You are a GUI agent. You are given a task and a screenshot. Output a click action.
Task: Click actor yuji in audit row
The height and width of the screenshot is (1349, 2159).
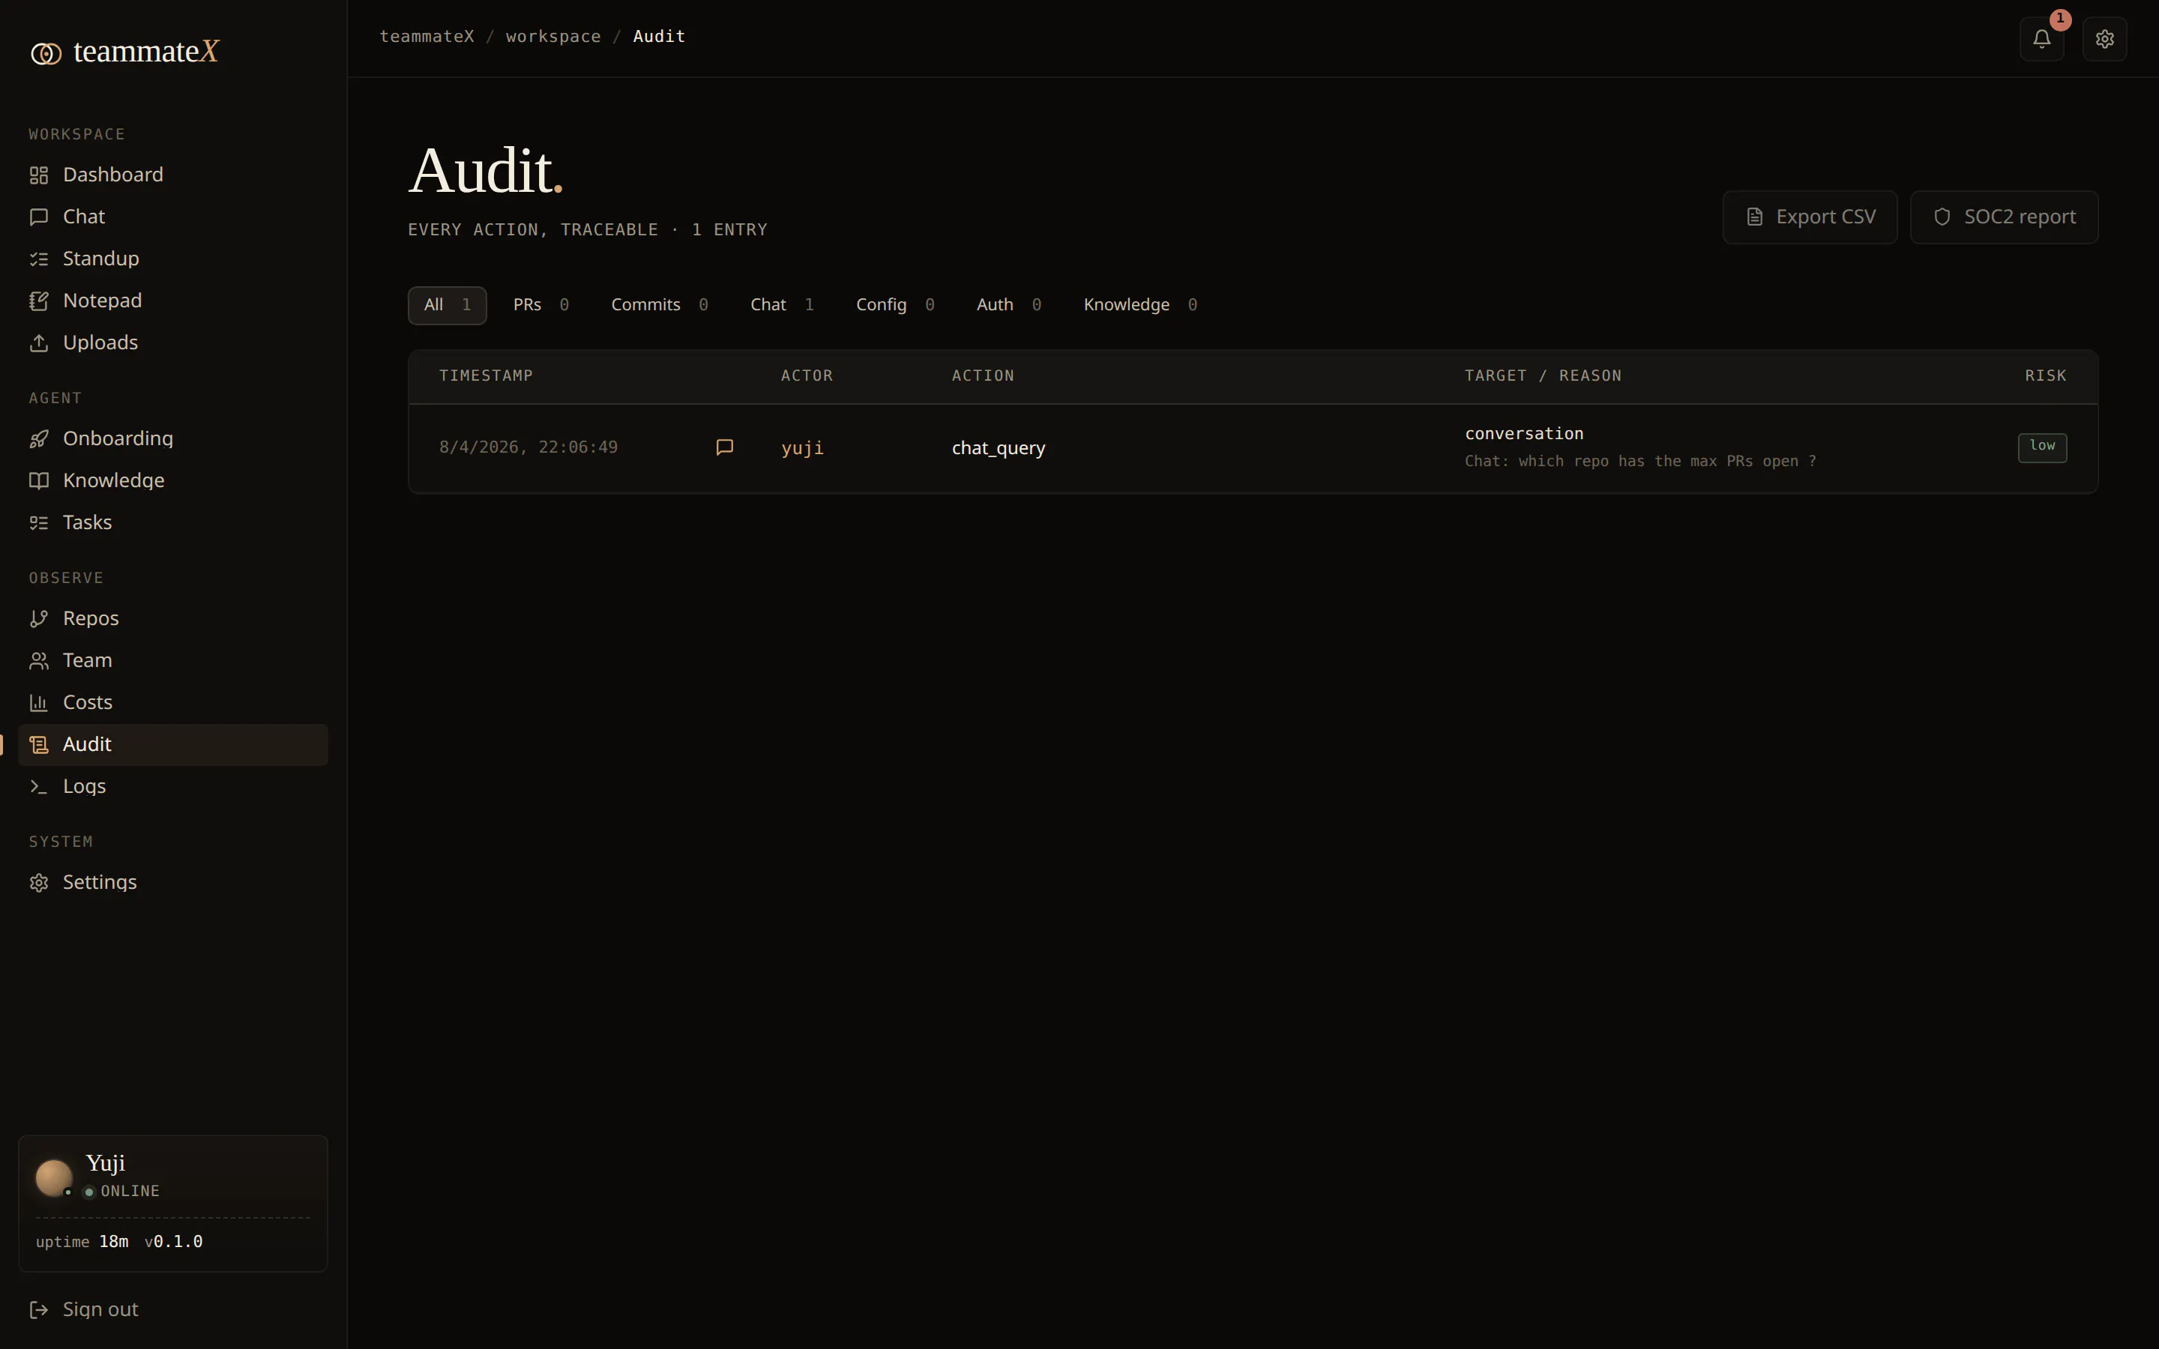802,448
